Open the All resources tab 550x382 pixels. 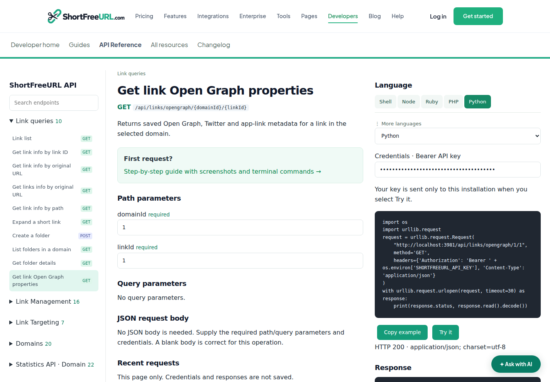(x=169, y=45)
